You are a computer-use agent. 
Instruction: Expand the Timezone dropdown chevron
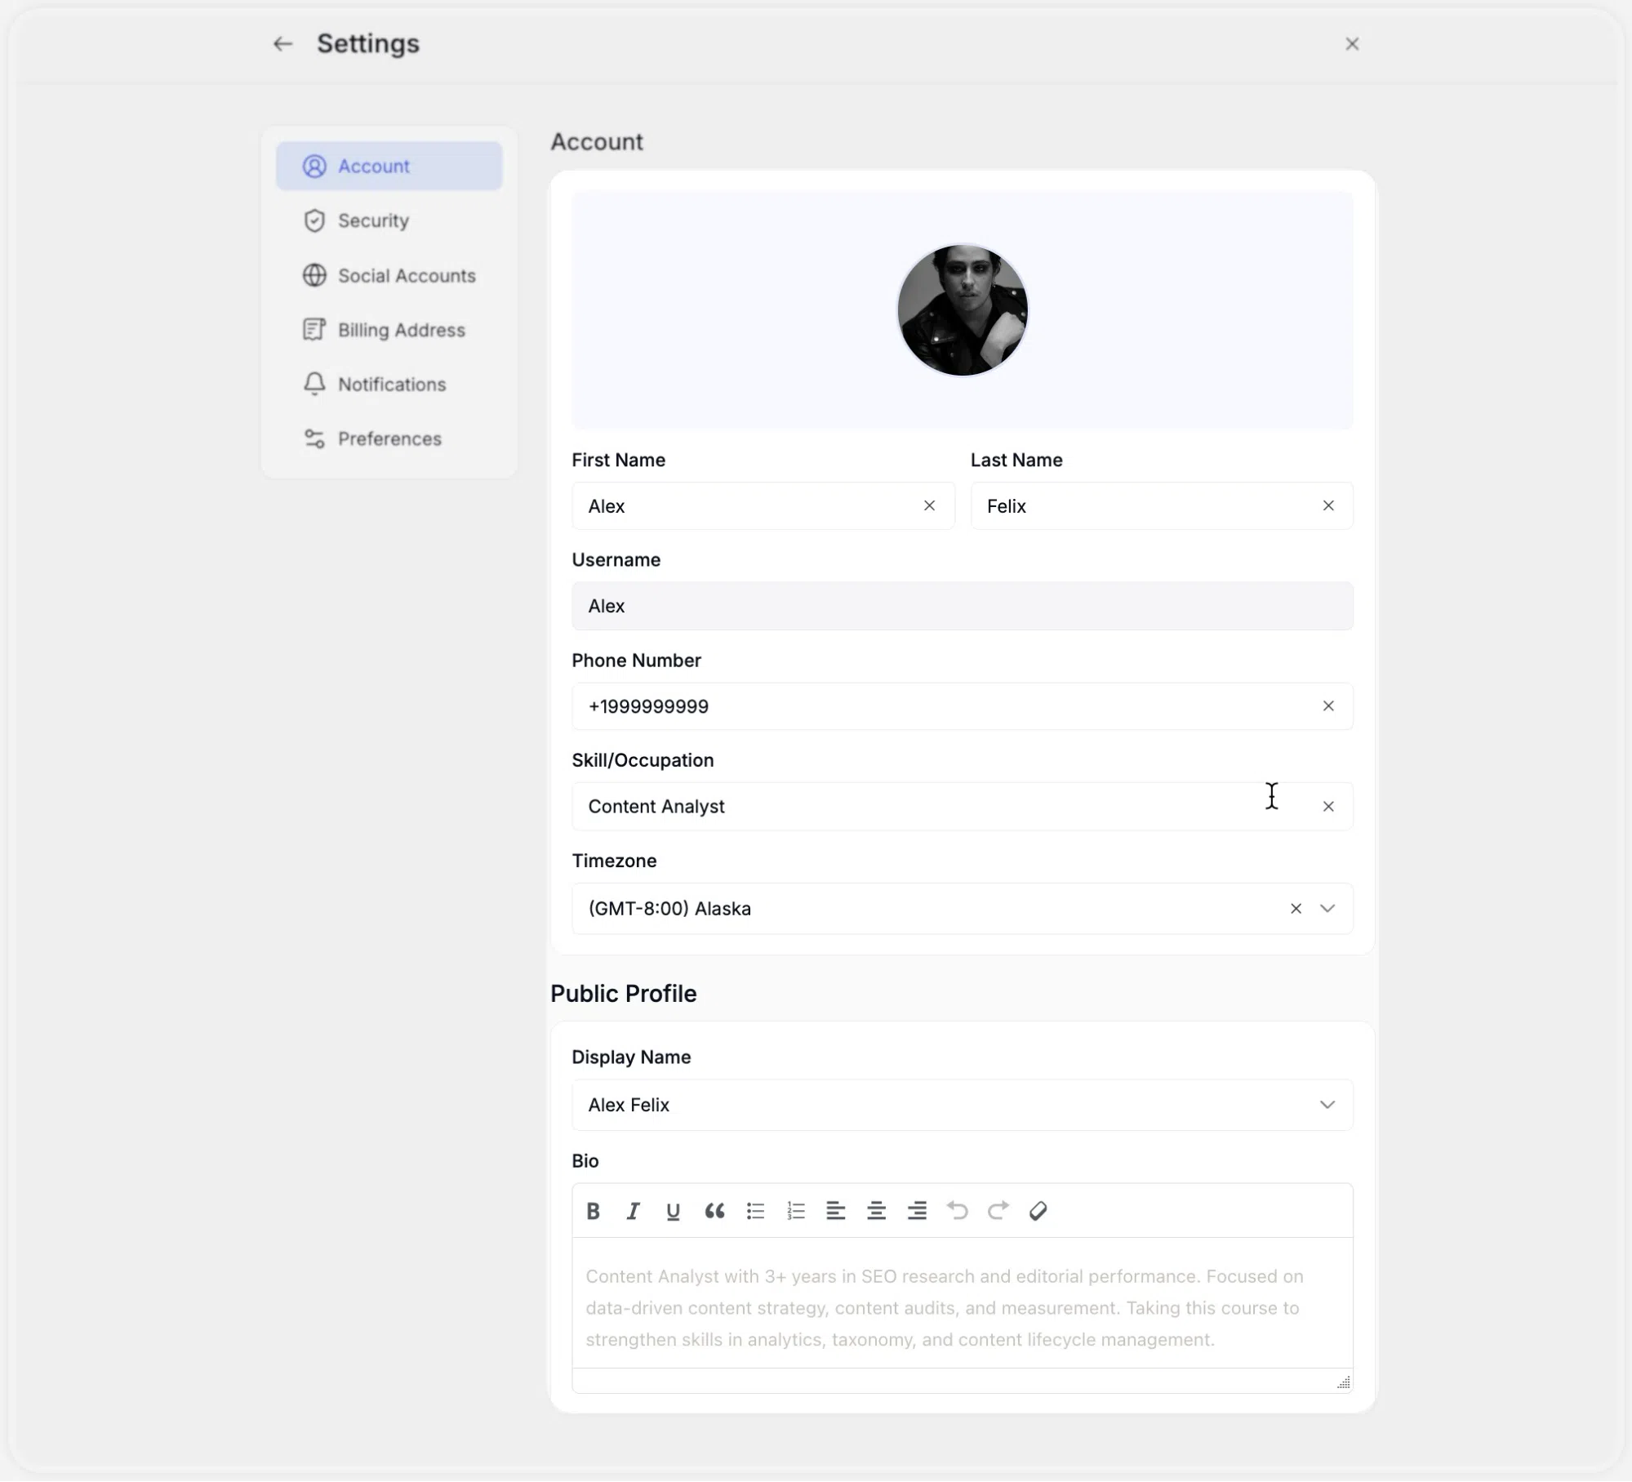1327,908
